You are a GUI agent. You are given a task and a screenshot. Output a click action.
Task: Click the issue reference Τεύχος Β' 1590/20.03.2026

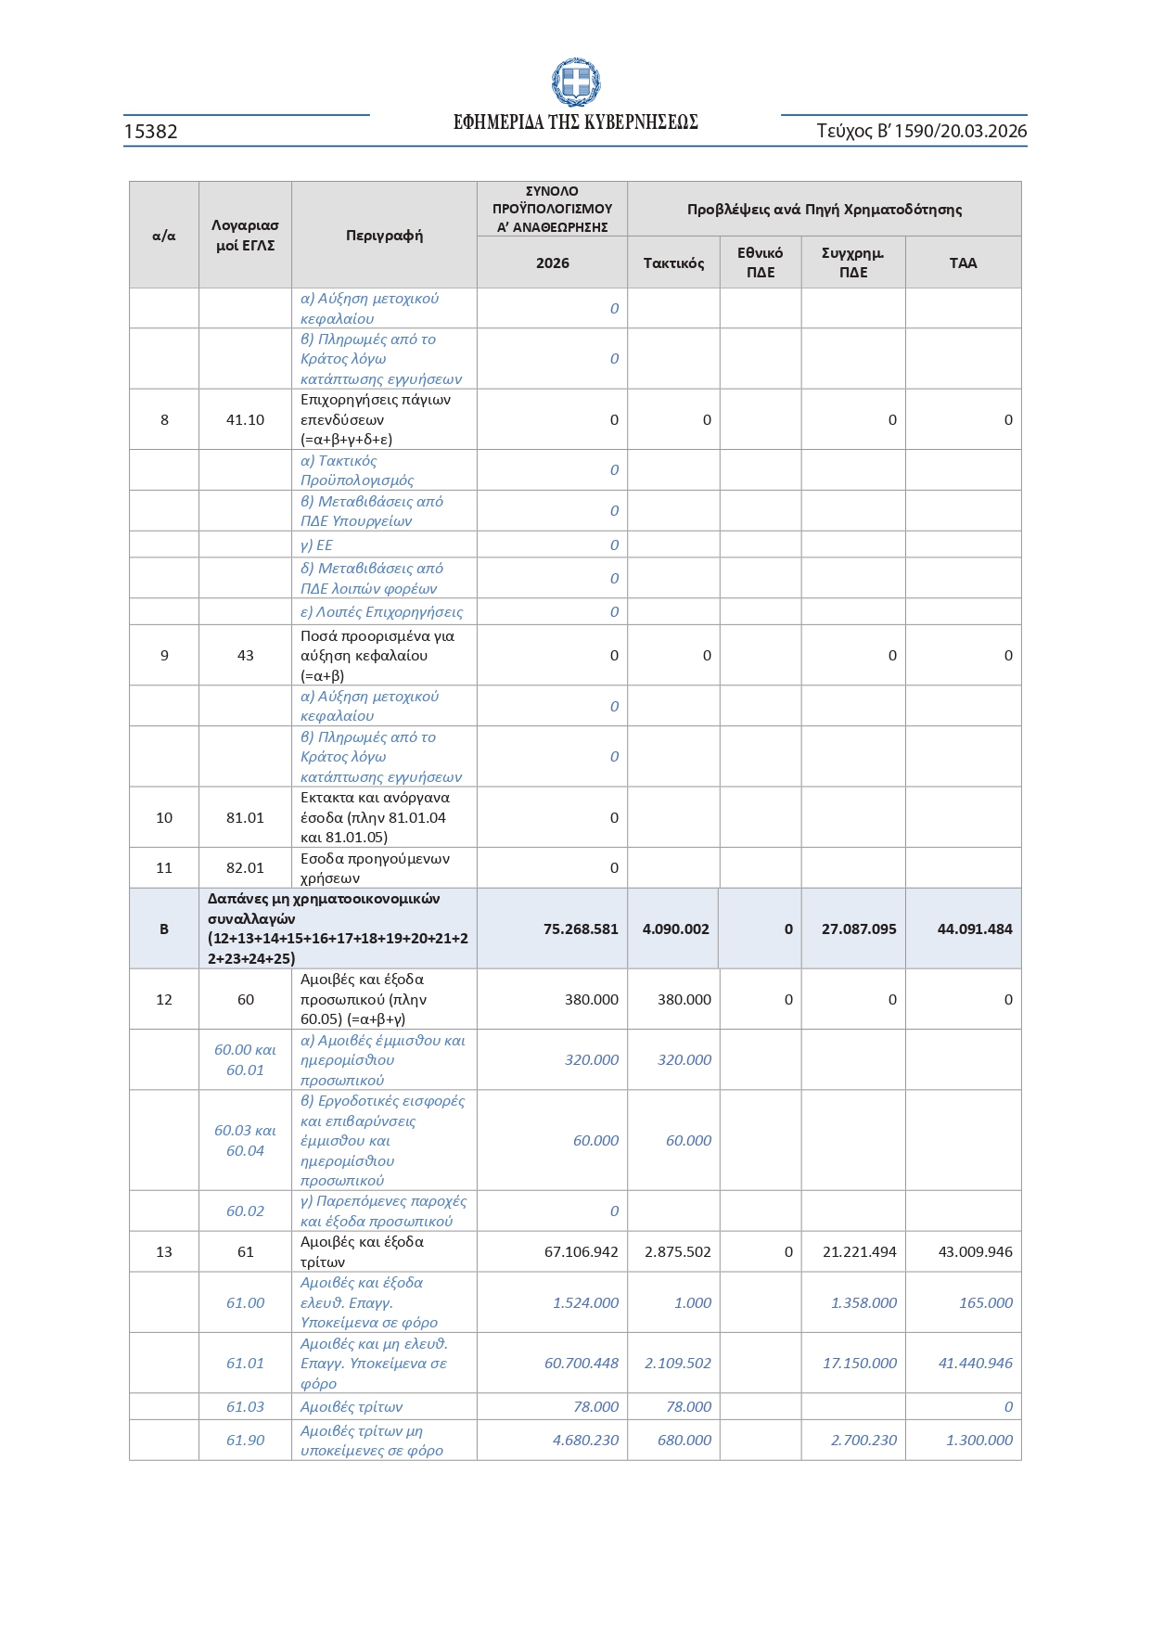[921, 131]
